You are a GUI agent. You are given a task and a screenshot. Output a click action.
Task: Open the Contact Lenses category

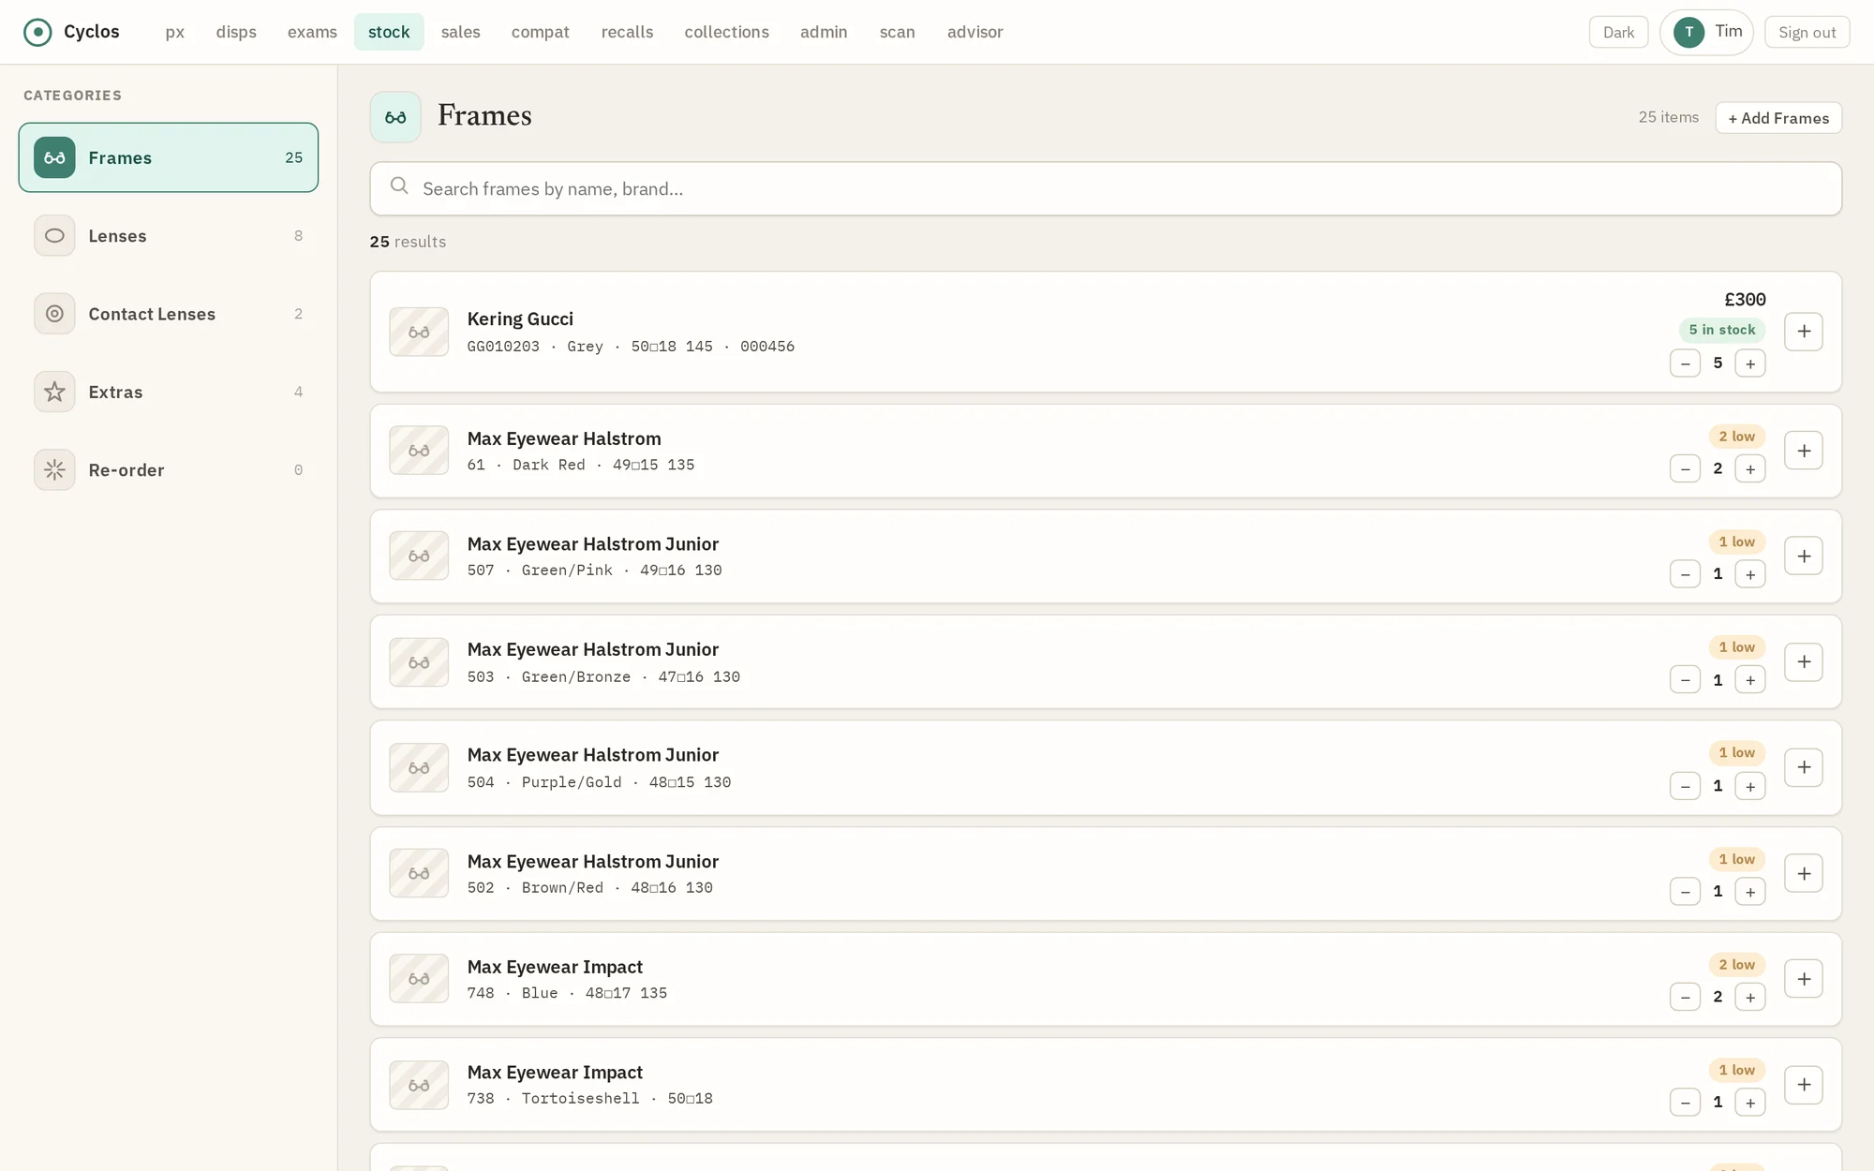169,314
